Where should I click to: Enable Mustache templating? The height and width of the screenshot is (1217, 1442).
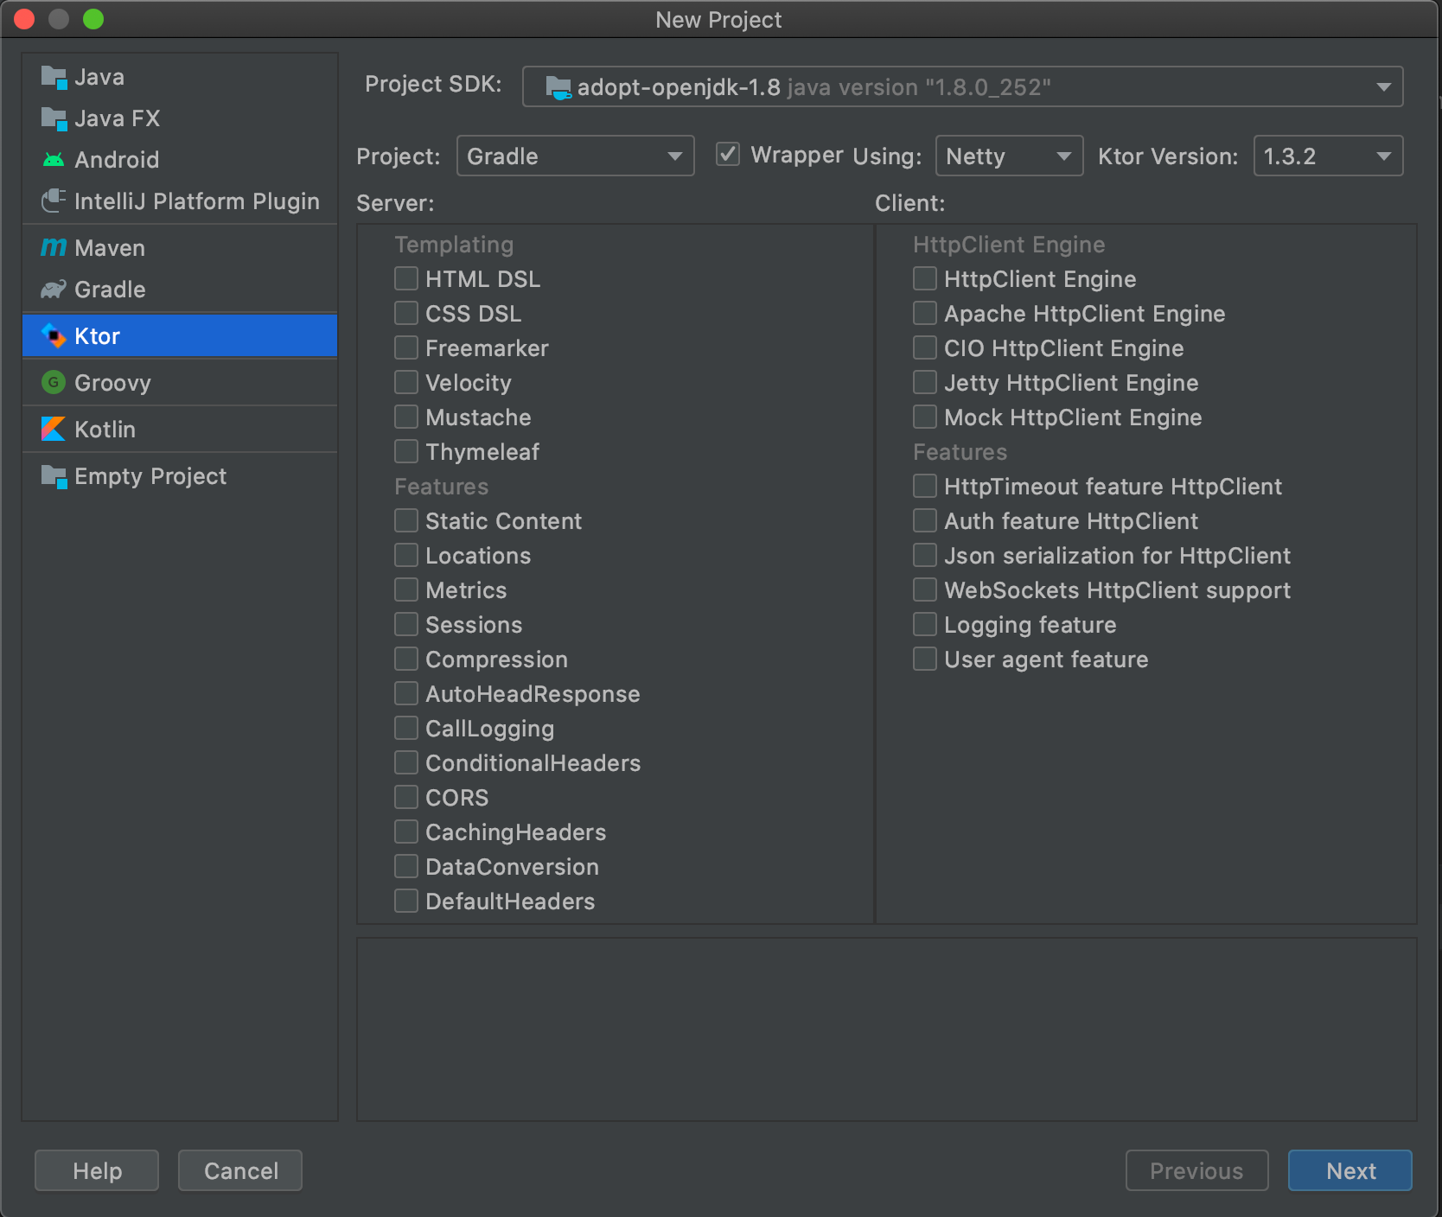(406, 417)
